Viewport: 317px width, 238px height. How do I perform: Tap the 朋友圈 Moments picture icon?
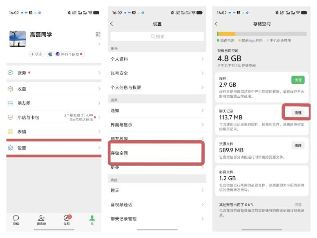11,103
